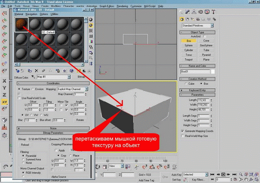Screen dimensions: 260x183
Task: Select the textured material sample slot
Action: (21, 25)
